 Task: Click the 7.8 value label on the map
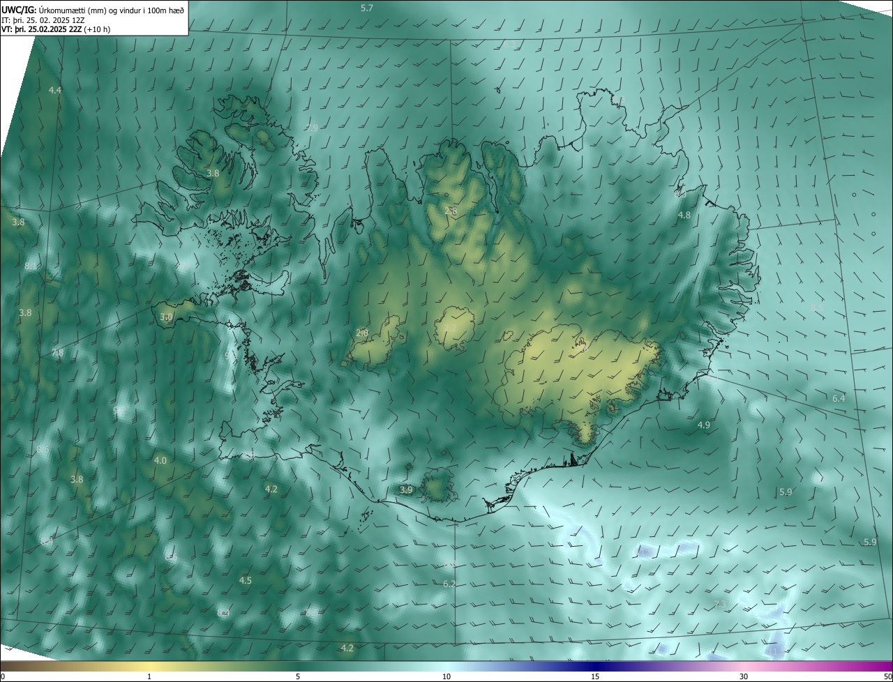pos(57,353)
